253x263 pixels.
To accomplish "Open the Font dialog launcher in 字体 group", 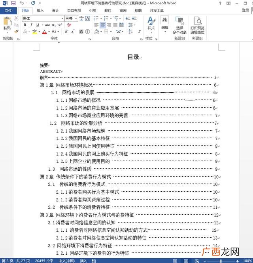I will click(90, 39).
